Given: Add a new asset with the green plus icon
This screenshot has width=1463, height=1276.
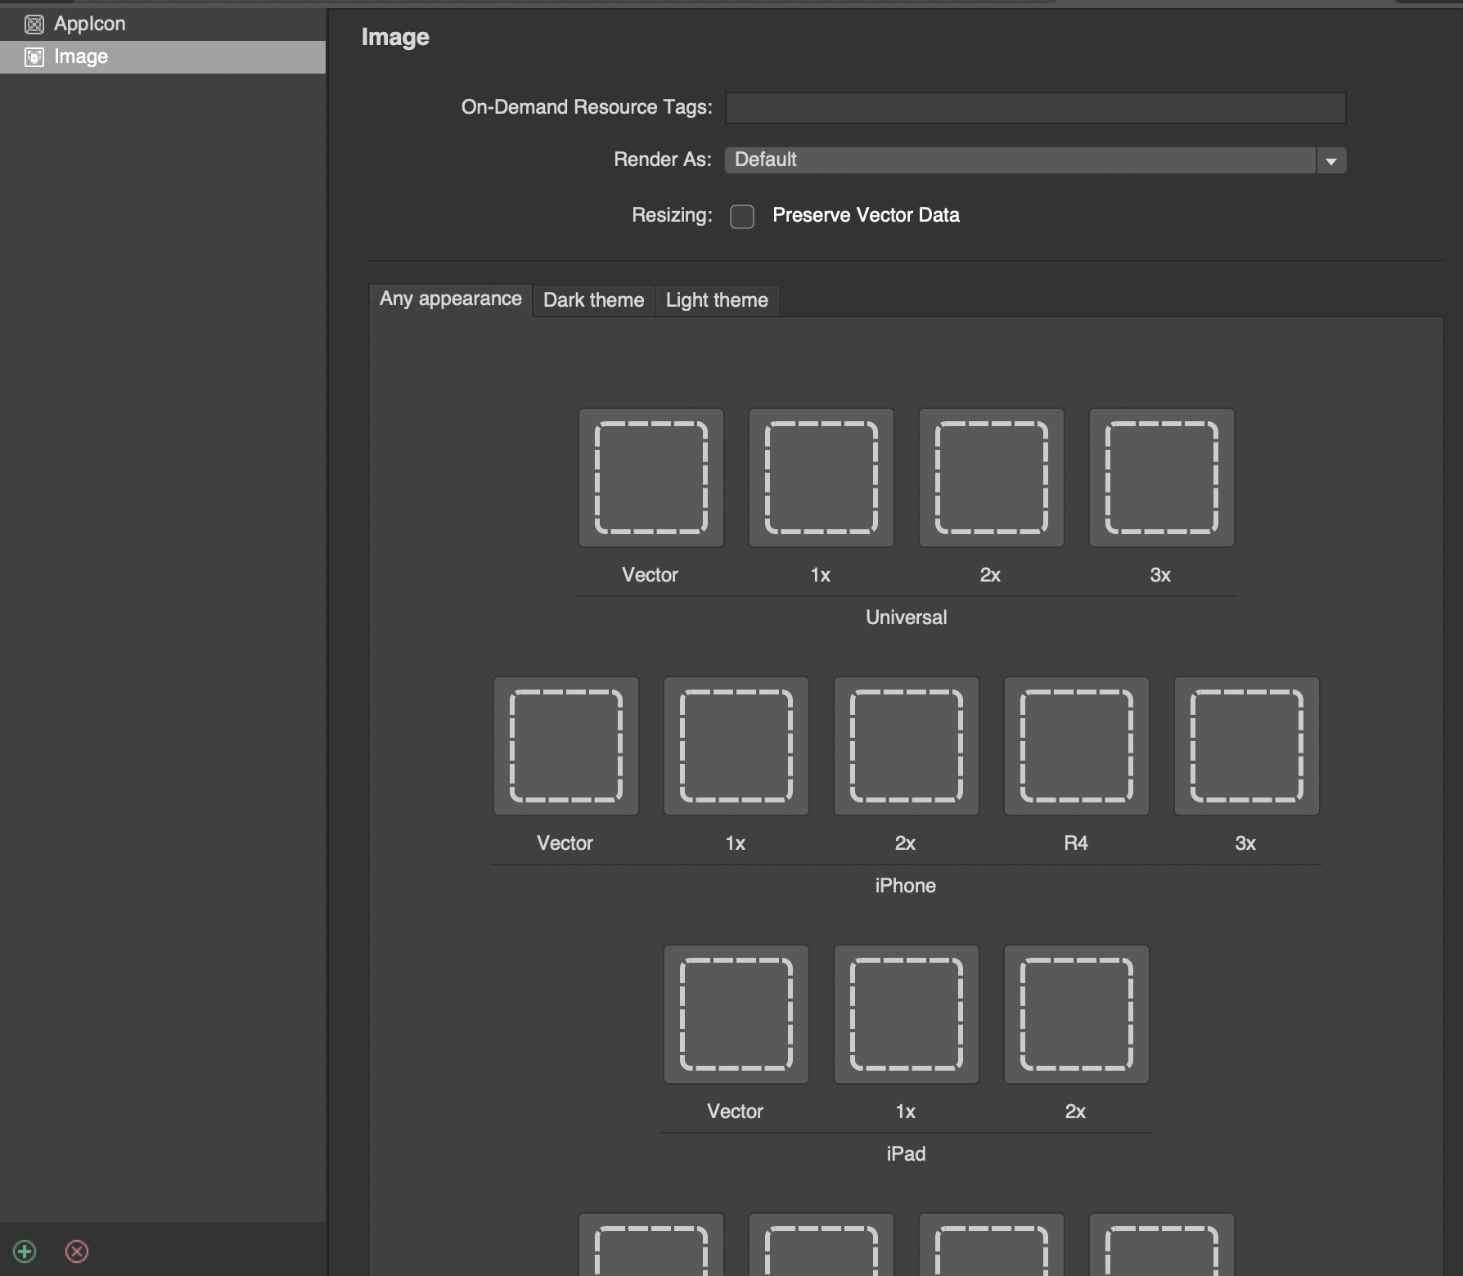Looking at the screenshot, I should (25, 1251).
